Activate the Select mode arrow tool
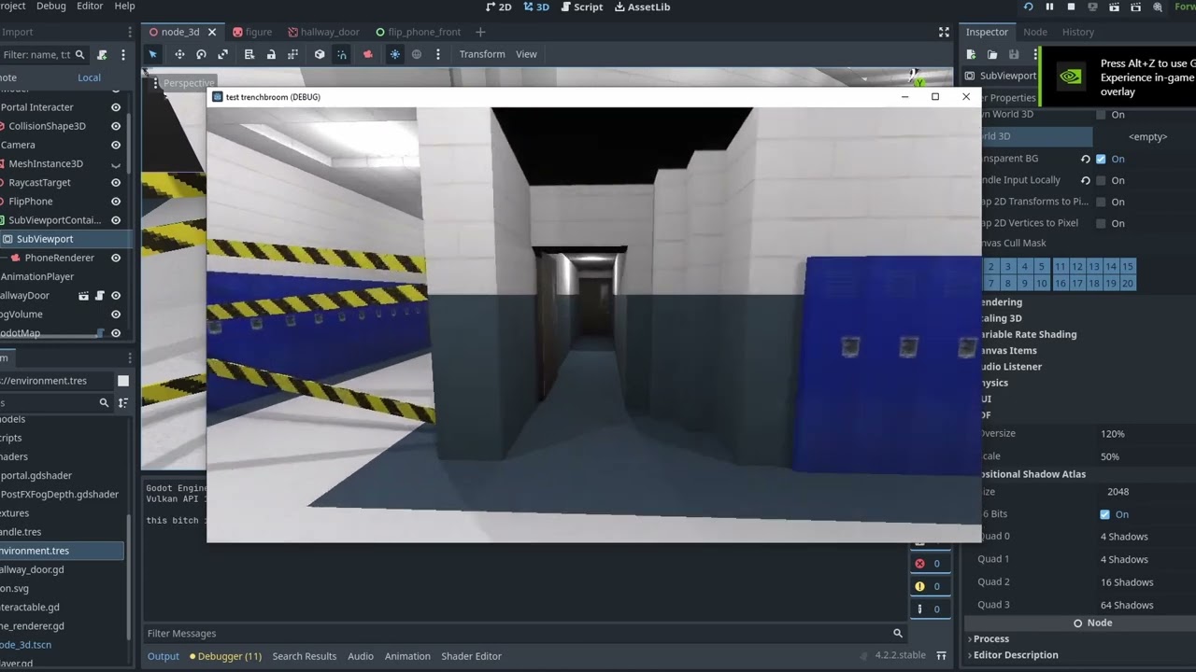 pos(153,54)
